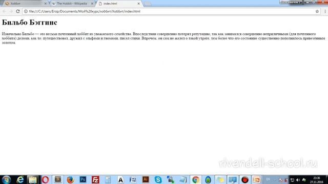Open the Windows Start menu
Viewport: 328px width, 184px height.
pyautogui.click(x=6, y=179)
